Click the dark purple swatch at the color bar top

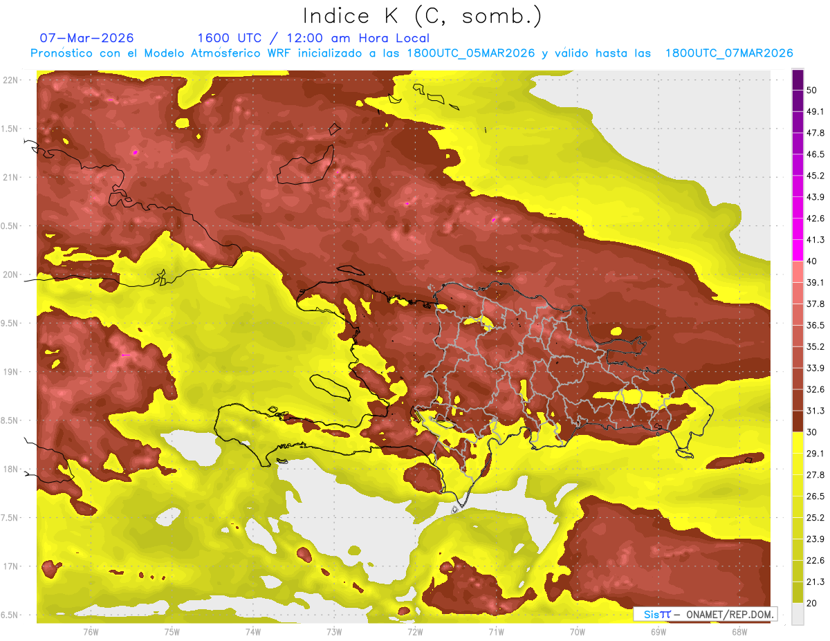coord(797,81)
